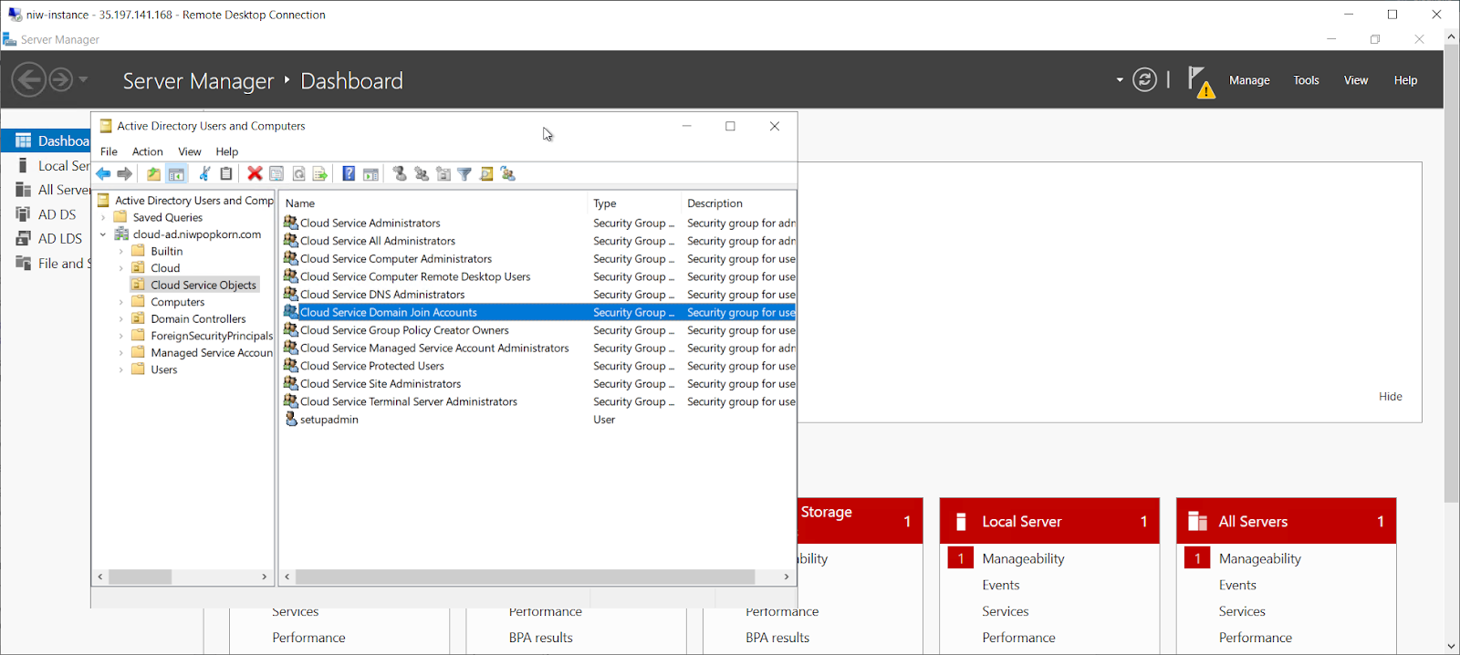Click the notifications flag with warning
Image resolution: width=1460 pixels, height=655 pixels.
pyautogui.click(x=1201, y=81)
